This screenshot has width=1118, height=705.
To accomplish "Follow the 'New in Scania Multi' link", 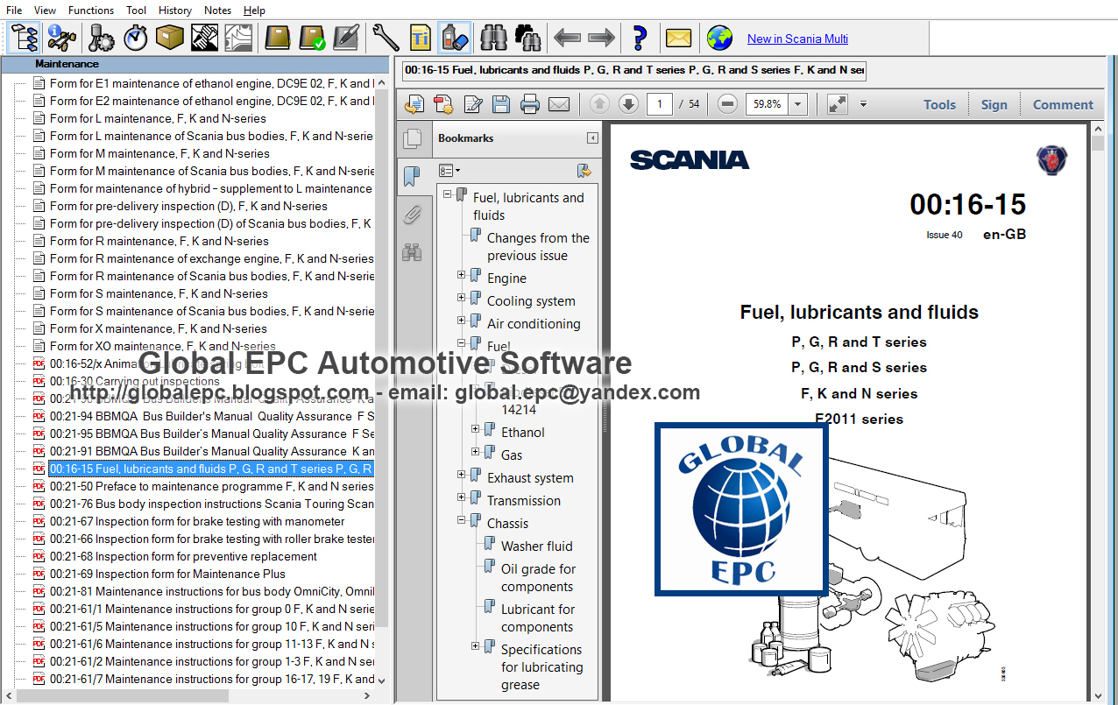I will [797, 39].
